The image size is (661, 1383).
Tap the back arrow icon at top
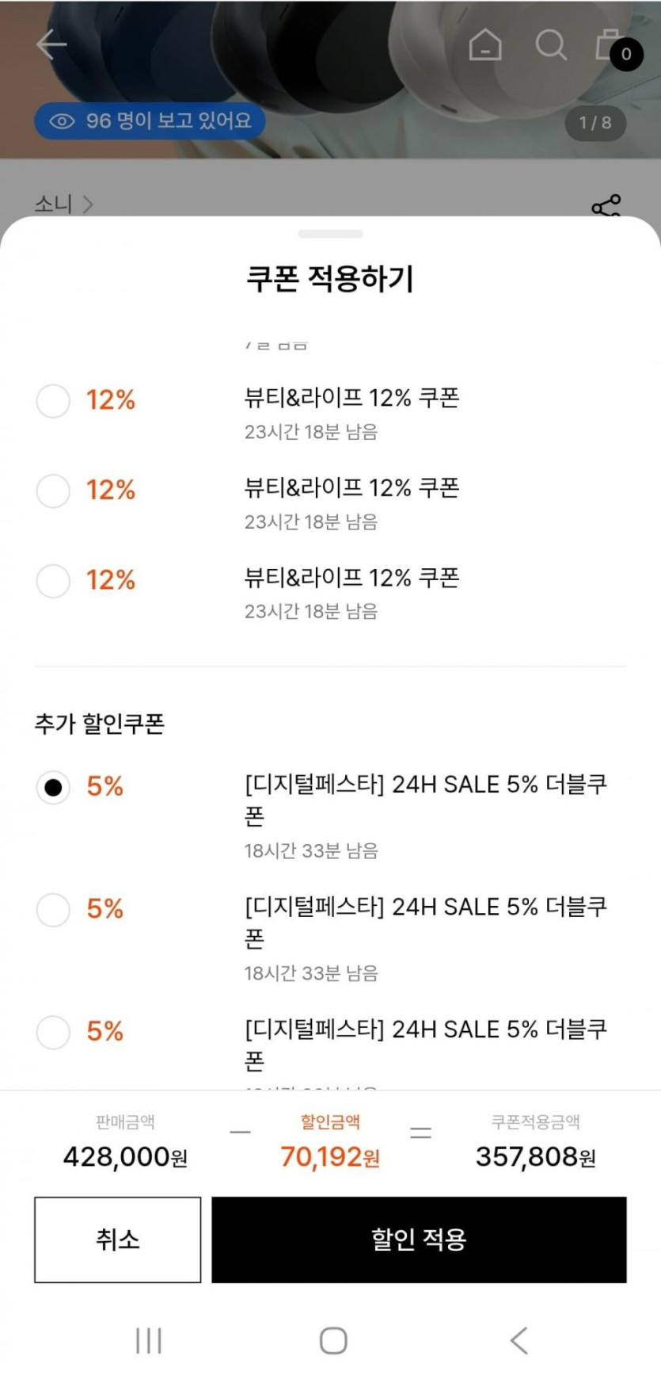[x=51, y=44]
